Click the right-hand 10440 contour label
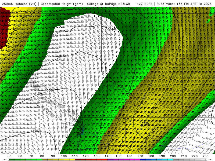This screenshot has height=161, width=215. click(x=112, y=29)
